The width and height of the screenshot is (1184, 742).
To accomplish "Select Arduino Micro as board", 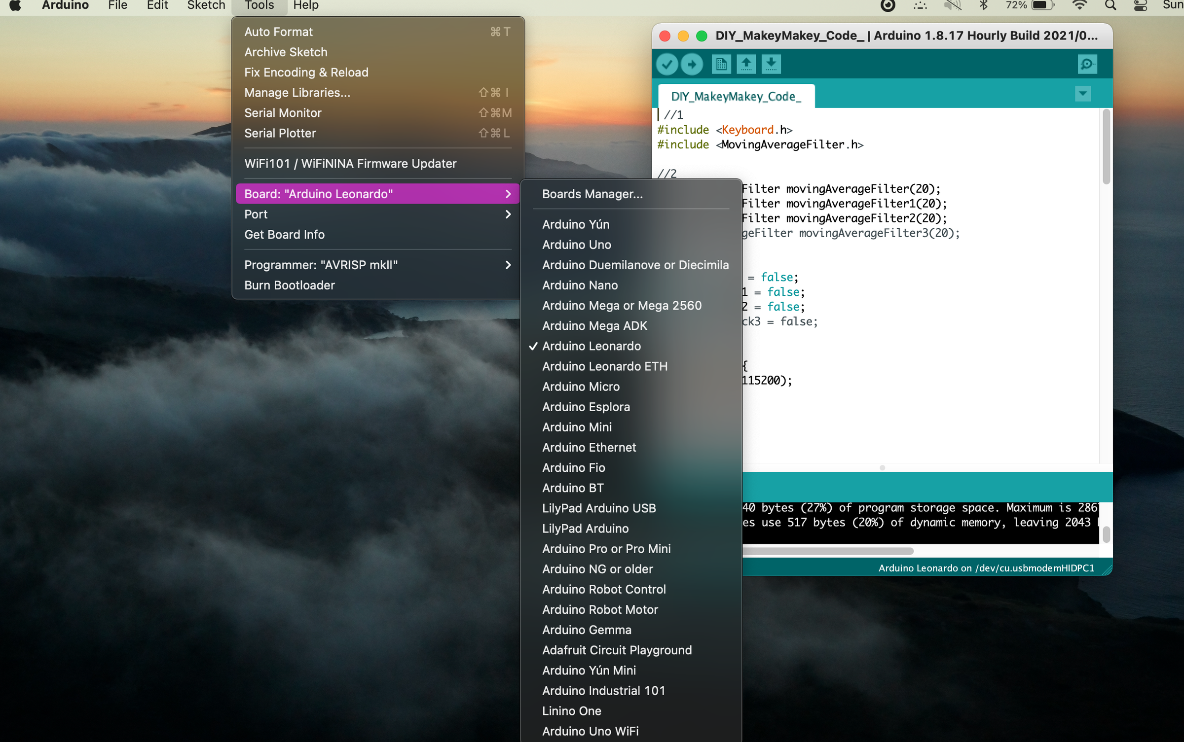I will click(x=581, y=387).
